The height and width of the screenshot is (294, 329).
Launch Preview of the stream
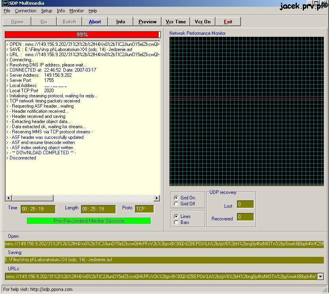click(147, 21)
